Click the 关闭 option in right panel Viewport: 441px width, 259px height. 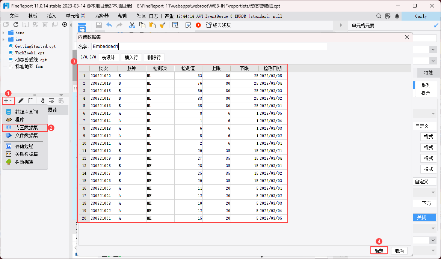[424, 217]
